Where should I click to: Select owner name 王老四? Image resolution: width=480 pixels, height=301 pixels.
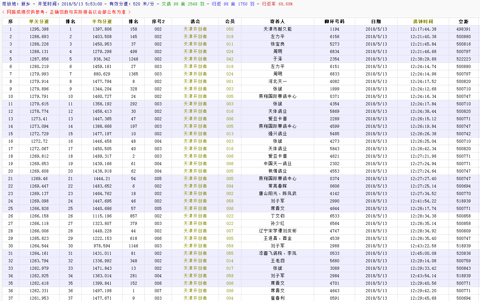277,261
